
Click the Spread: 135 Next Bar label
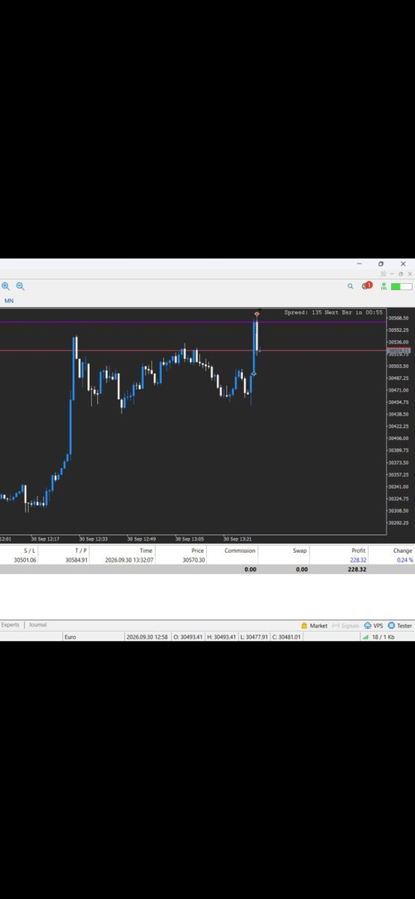coord(333,312)
